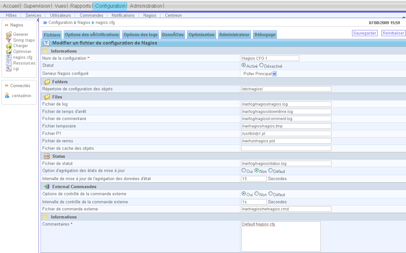Click the Fichier de cache des objets field
The width and height of the screenshot is (406, 253).
click(286, 148)
